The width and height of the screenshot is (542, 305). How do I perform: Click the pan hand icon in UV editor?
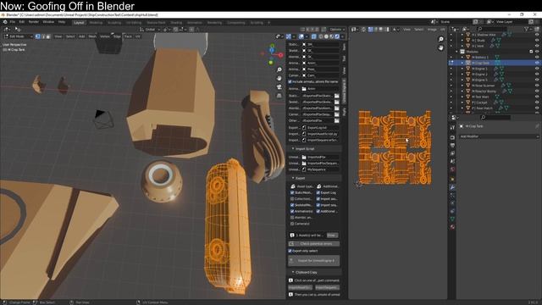click(x=440, y=48)
